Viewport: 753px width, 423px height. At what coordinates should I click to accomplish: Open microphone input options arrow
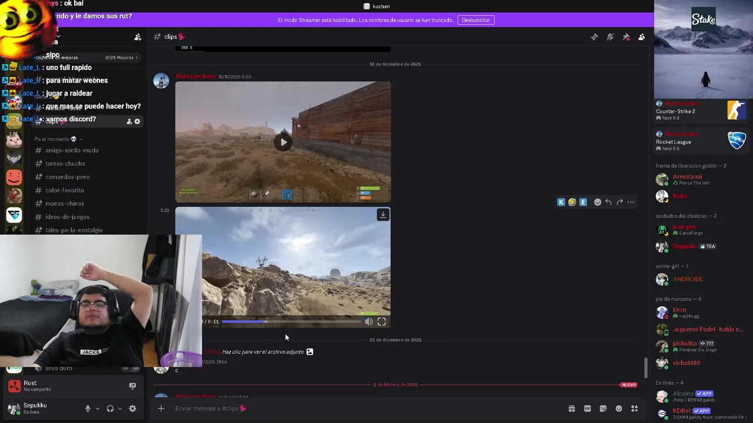pyautogui.click(x=98, y=408)
